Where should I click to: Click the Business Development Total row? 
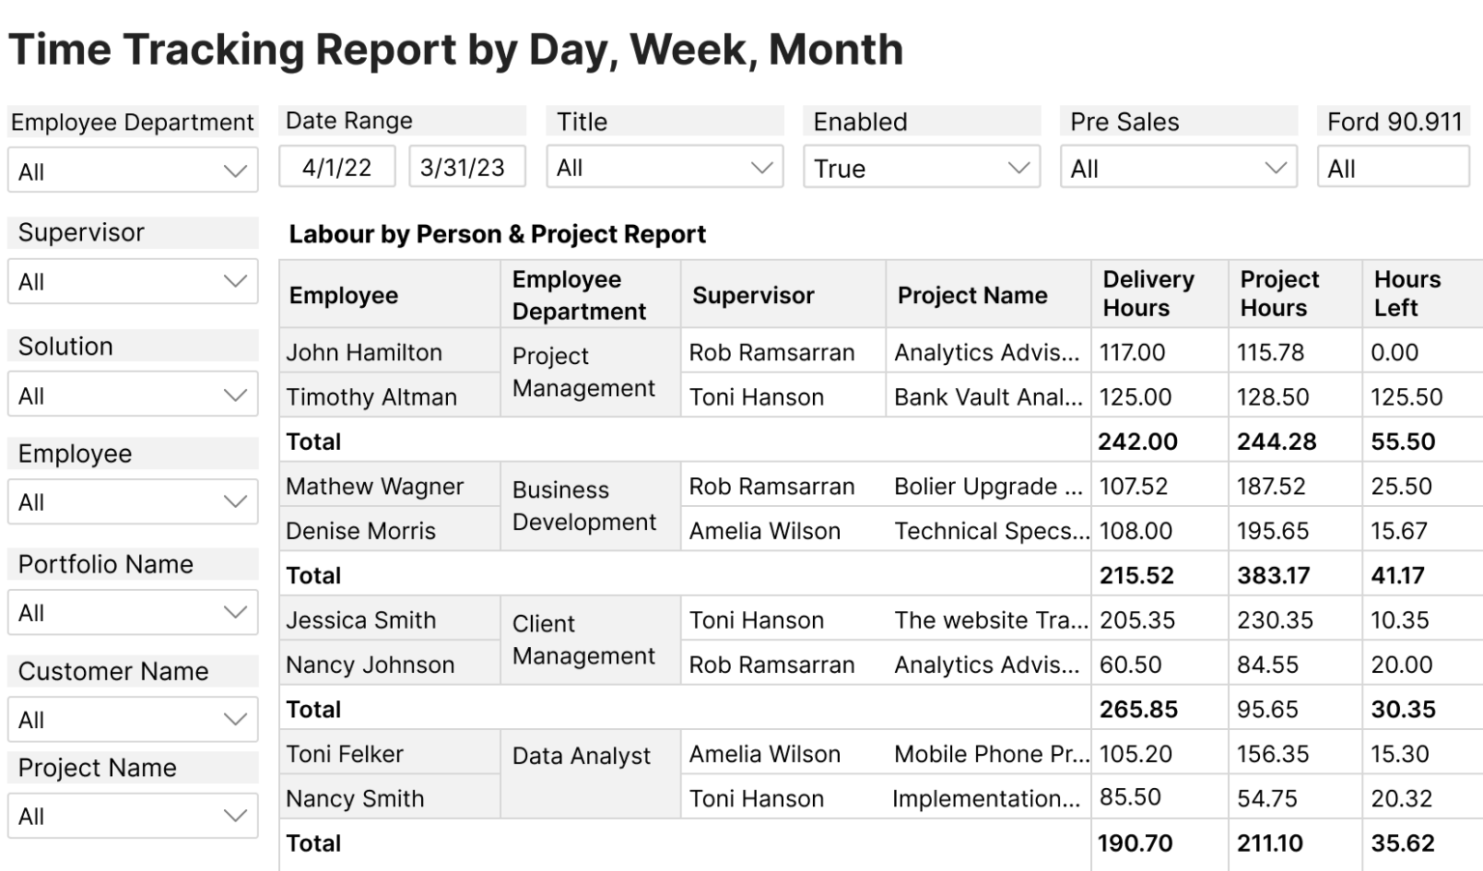tap(314, 575)
